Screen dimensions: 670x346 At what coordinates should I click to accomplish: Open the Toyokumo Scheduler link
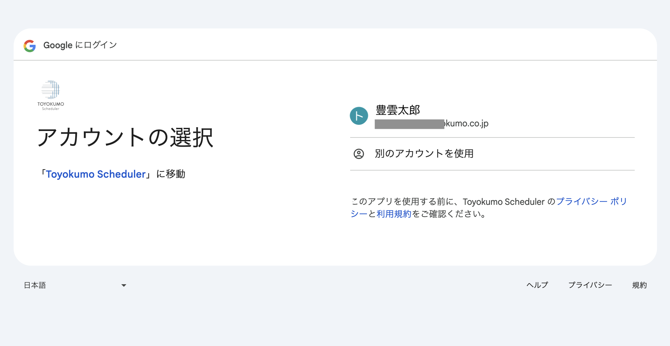96,174
